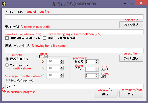
Task: Click the 速さ label
Action: point(104,76)
